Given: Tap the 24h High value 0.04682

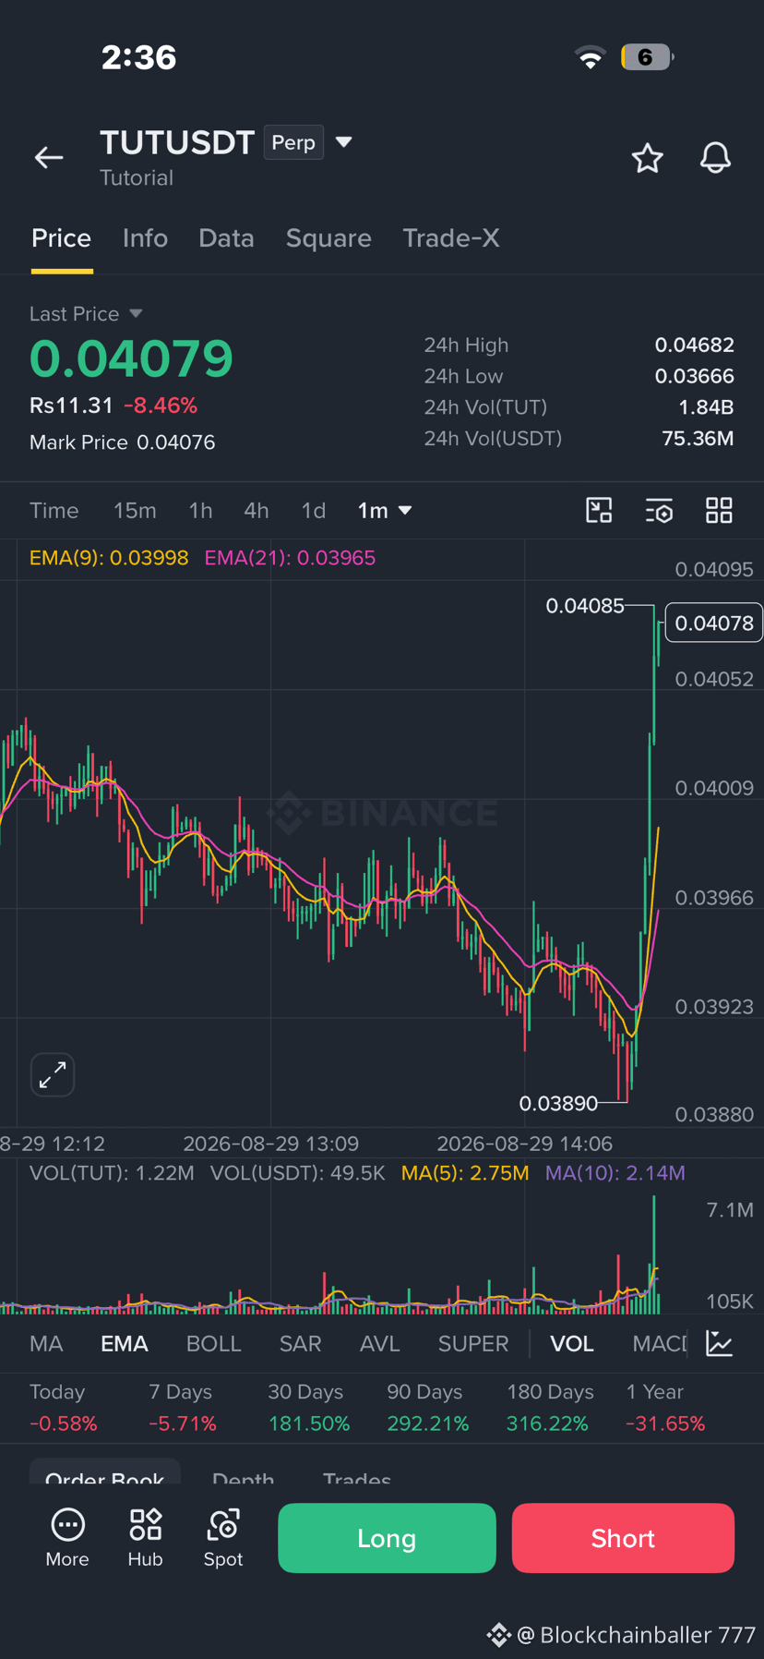Looking at the screenshot, I should pyautogui.click(x=694, y=345).
